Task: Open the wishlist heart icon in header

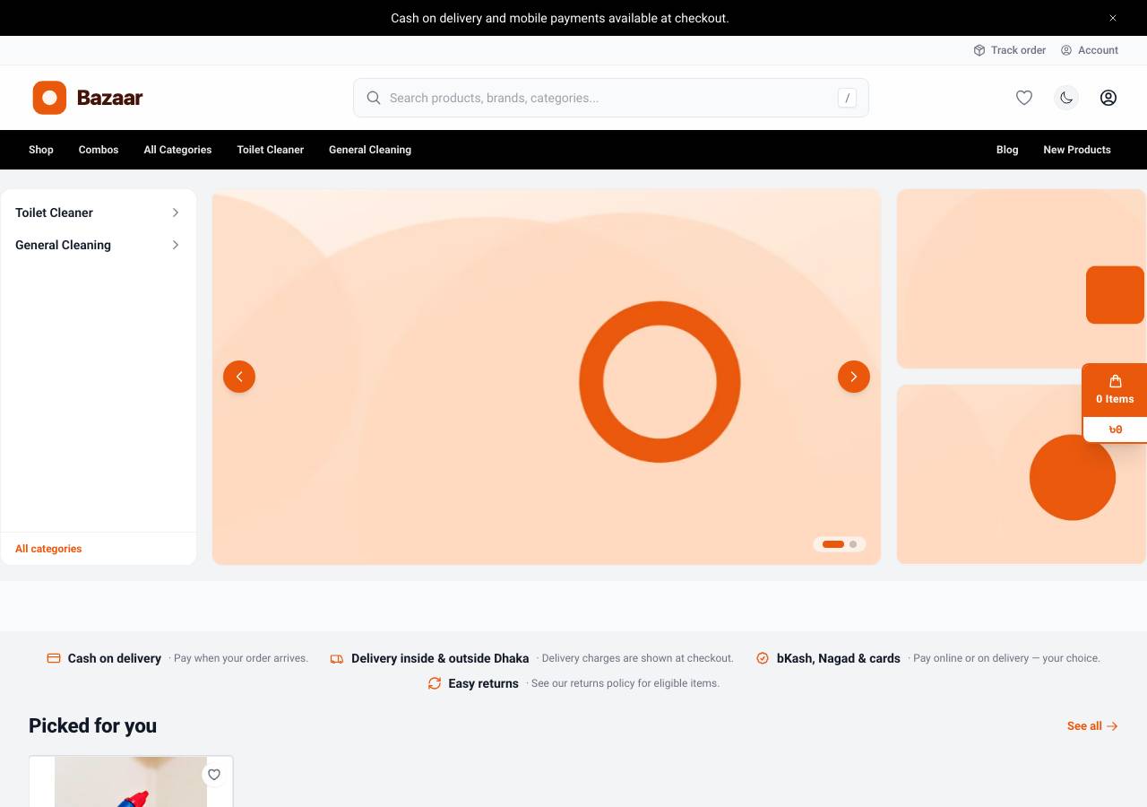Action: [x=1024, y=98]
